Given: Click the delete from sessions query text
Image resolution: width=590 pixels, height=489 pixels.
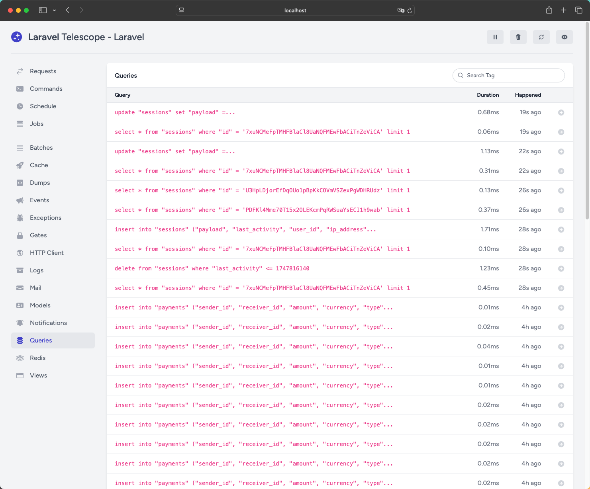Looking at the screenshot, I should pos(212,269).
